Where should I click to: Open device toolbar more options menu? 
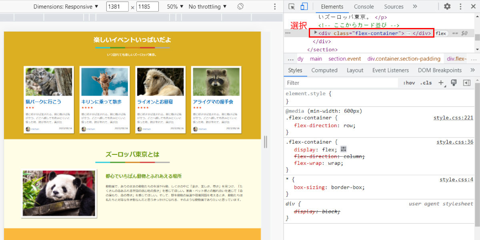(x=275, y=6)
